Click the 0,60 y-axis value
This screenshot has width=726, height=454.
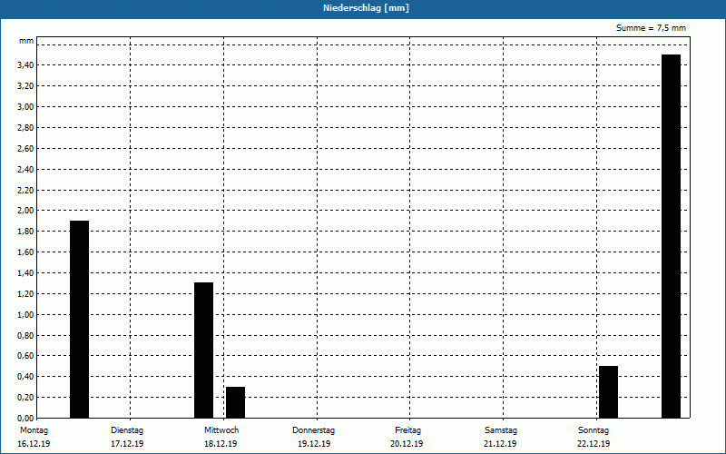pos(25,356)
